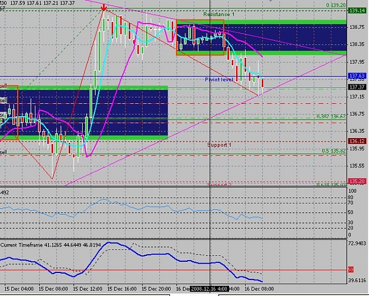Click the 15 Dec 20:00 time label
Screen dimensions: 369x296
156,289
